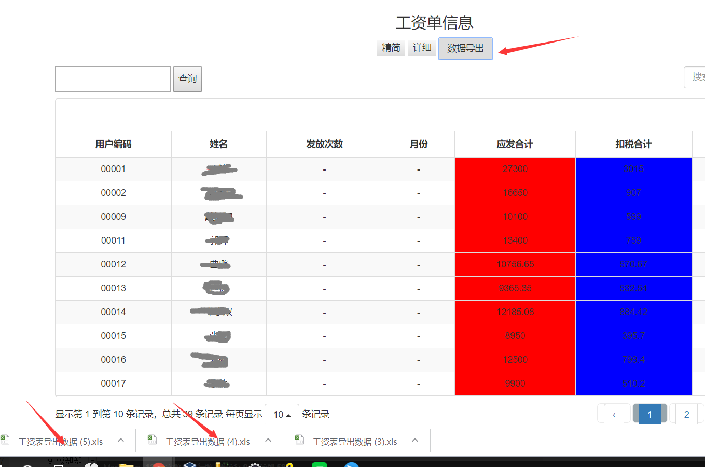Click the blue 扣税合计 cell 799.4
The image size is (705, 467).
click(x=634, y=360)
